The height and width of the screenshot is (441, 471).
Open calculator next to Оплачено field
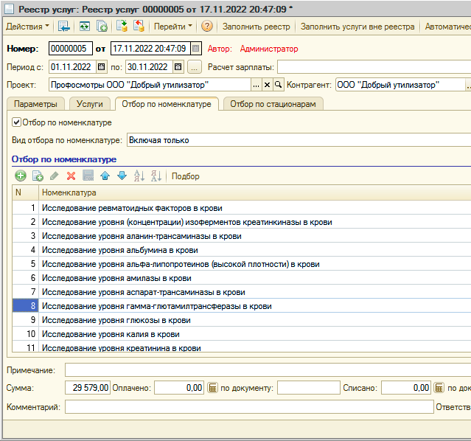pos(212,387)
